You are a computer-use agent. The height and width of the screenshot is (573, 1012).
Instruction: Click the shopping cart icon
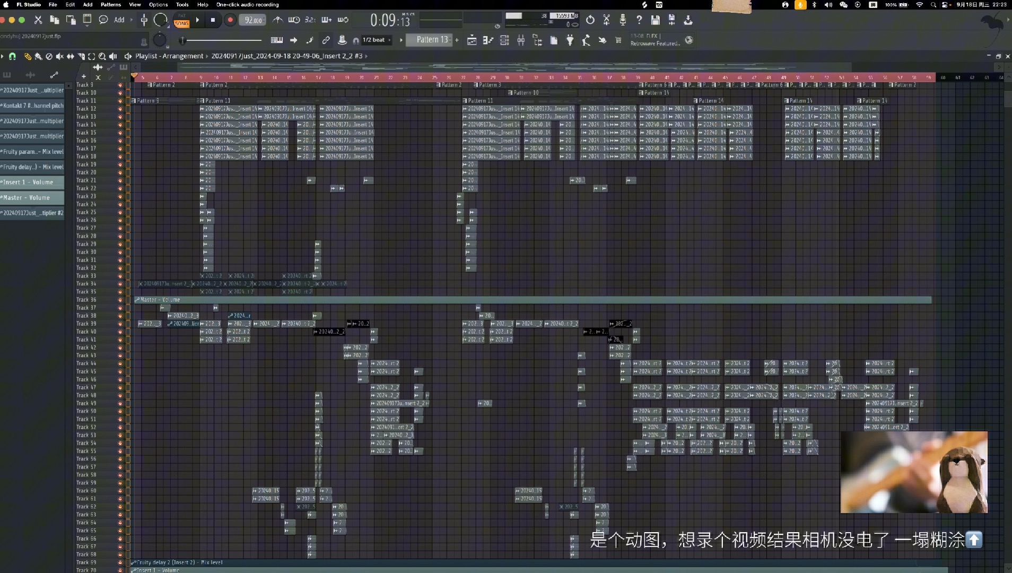(x=618, y=40)
